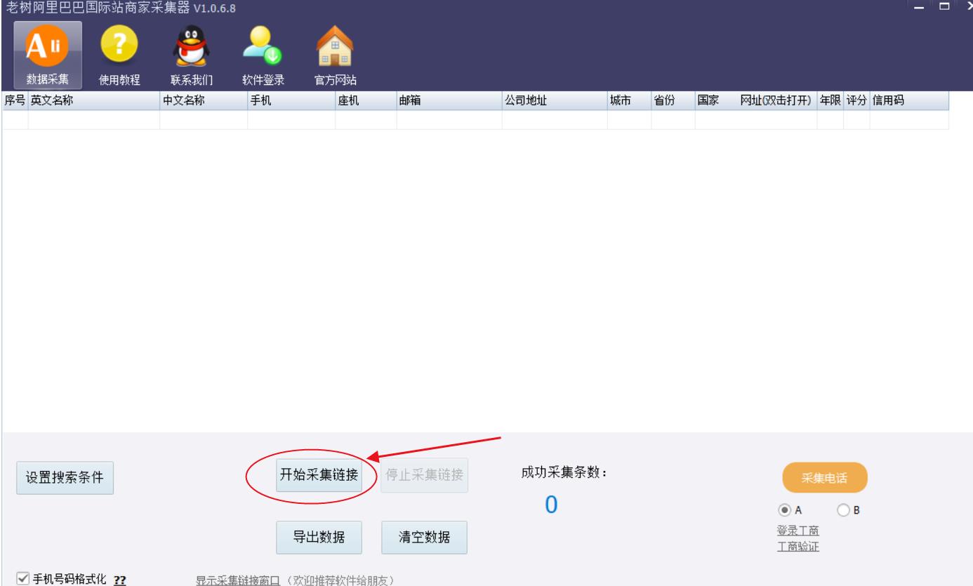This screenshot has width=973, height=586.
Task: Select radio option A
Action: 784,510
